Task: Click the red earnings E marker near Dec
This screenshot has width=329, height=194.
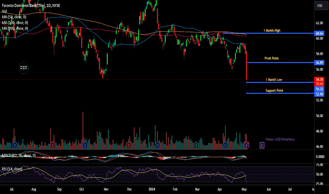Action: tap(128, 145)
